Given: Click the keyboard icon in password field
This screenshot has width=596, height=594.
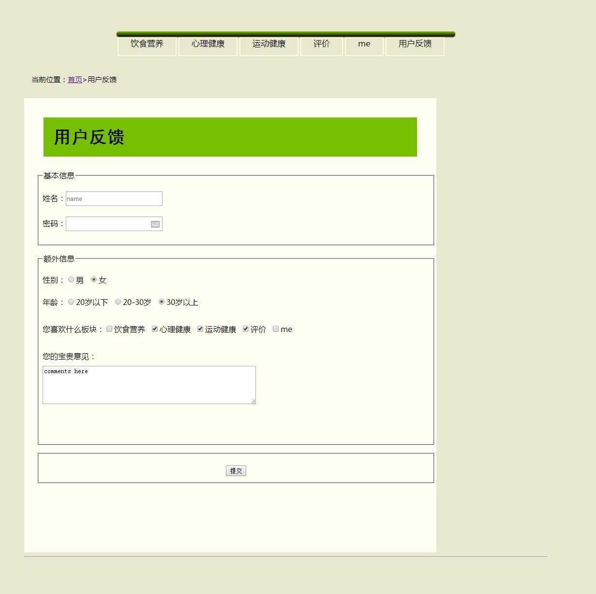Looking at the screenshot, I should pos(155,224).
